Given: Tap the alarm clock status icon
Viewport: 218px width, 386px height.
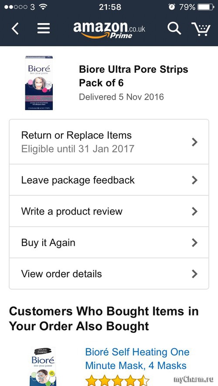Looking at the screenshot, I should pos(172,7).
